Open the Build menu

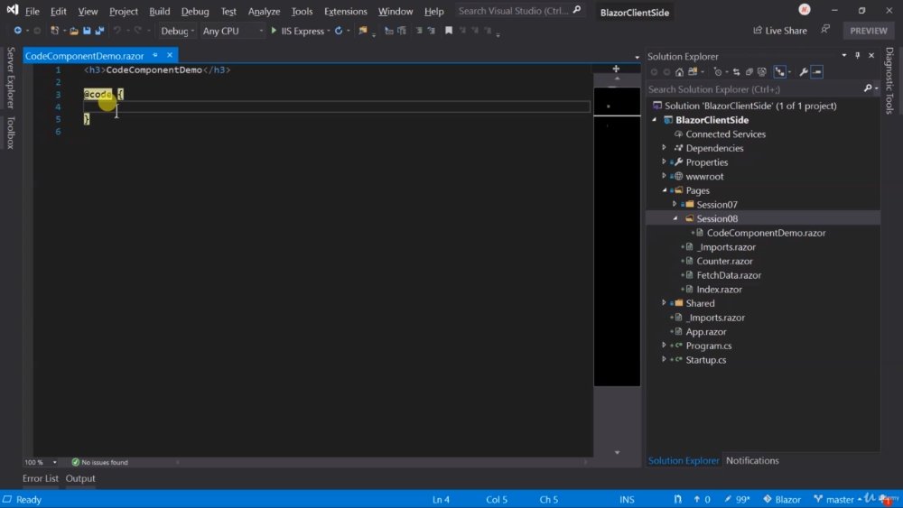tap(160, 11)
